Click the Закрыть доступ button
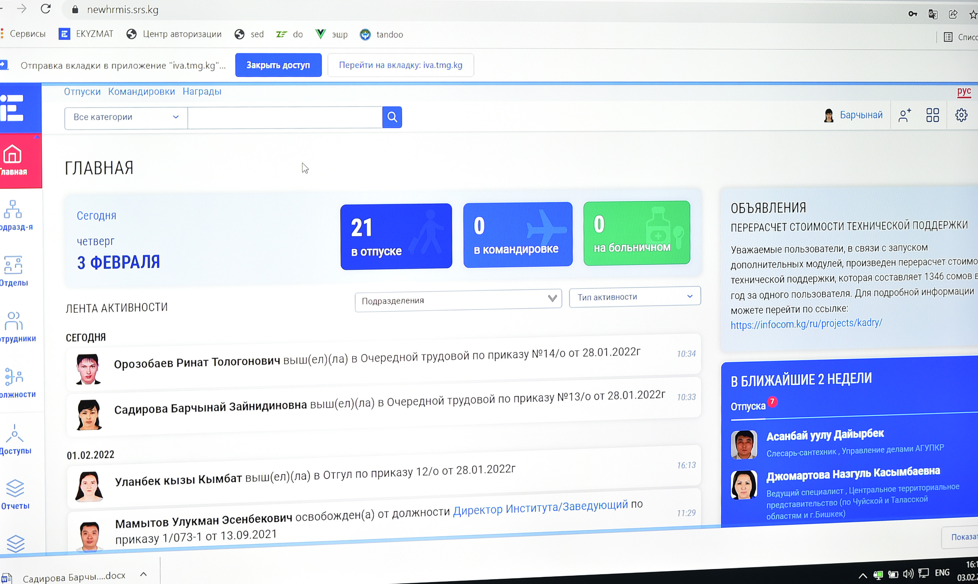 (x=278, y=65)
